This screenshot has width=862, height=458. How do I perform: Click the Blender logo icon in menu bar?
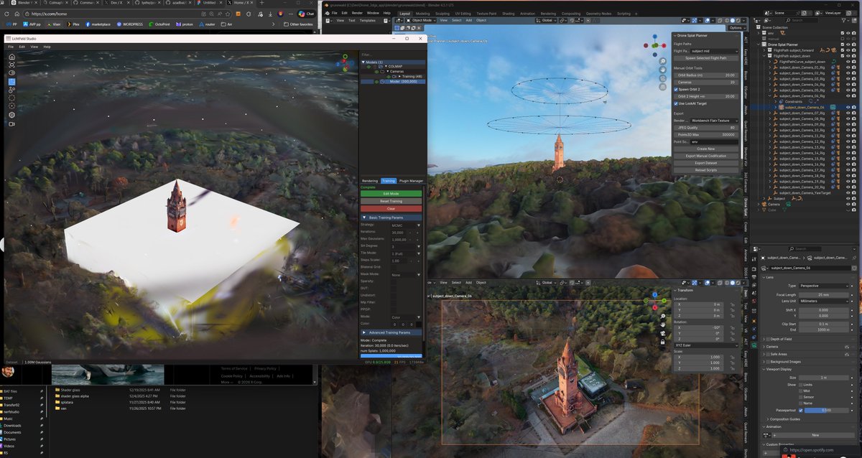(326, 13)
